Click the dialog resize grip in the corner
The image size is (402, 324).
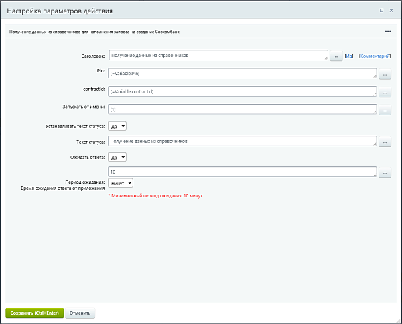pyautogui.click(x=398, y=320)
